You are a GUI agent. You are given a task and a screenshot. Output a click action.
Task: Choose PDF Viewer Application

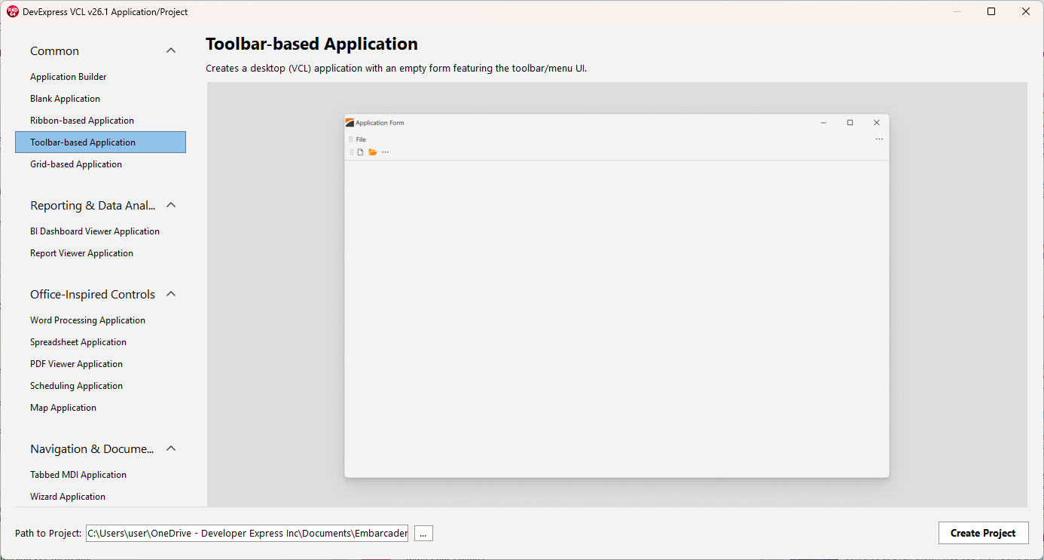100,364
